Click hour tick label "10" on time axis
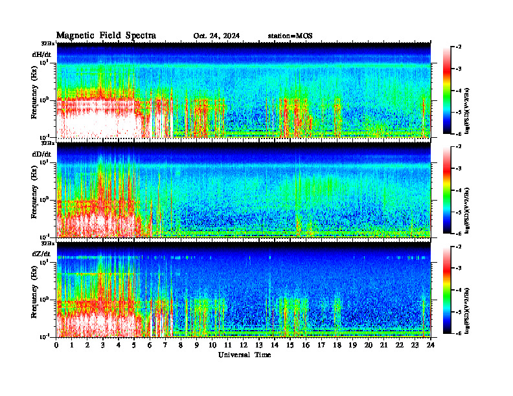Image resolution: width=513 pixels, height=396 pixels. [212, 345]
